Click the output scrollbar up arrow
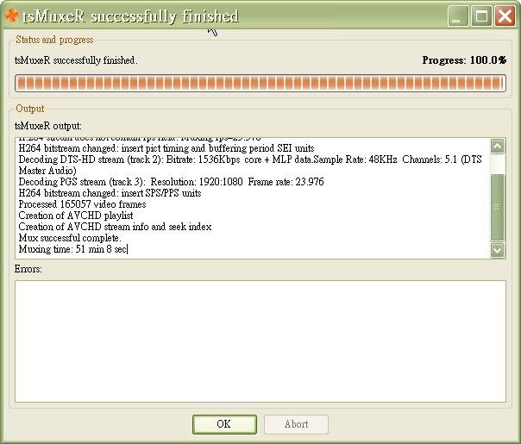Screen dimensions: 521x444 click(498, 146)
